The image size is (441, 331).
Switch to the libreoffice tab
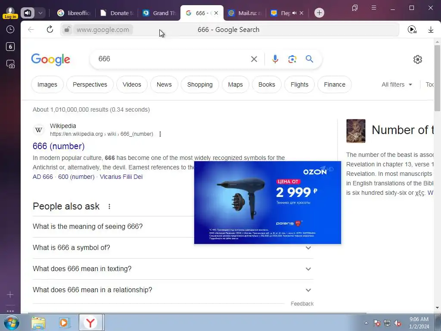click(x=74, y=13)
